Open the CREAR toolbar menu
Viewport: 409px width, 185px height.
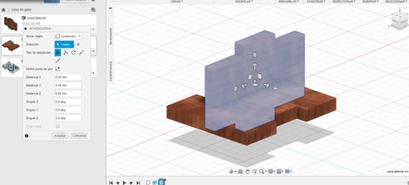click(177, 1)
